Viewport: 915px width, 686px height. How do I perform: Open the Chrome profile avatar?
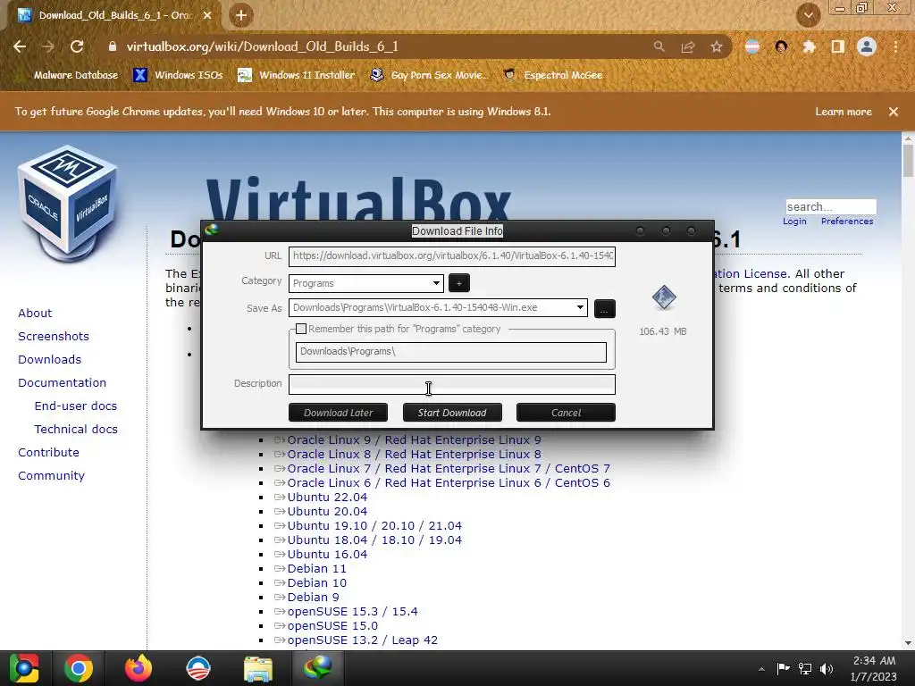pos(867,46)
